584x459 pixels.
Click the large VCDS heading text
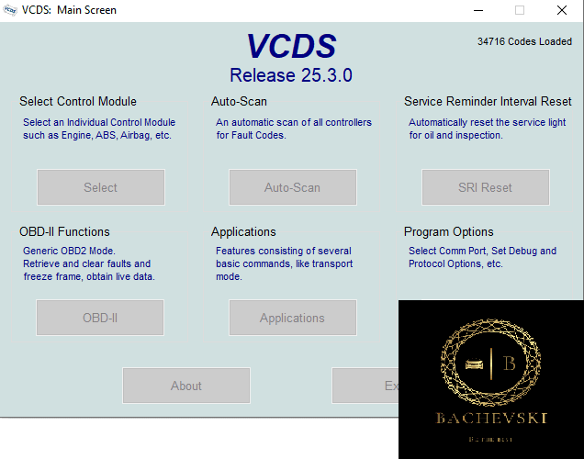point(291,47)
